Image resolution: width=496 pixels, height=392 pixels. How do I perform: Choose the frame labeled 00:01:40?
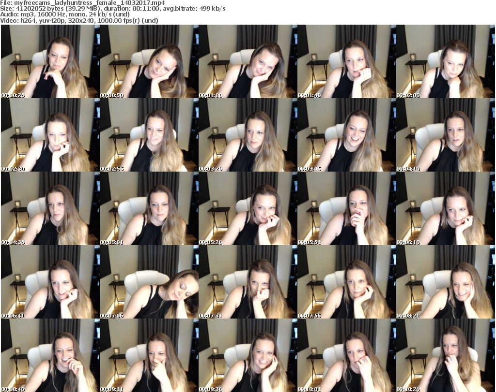pos(347,61)
